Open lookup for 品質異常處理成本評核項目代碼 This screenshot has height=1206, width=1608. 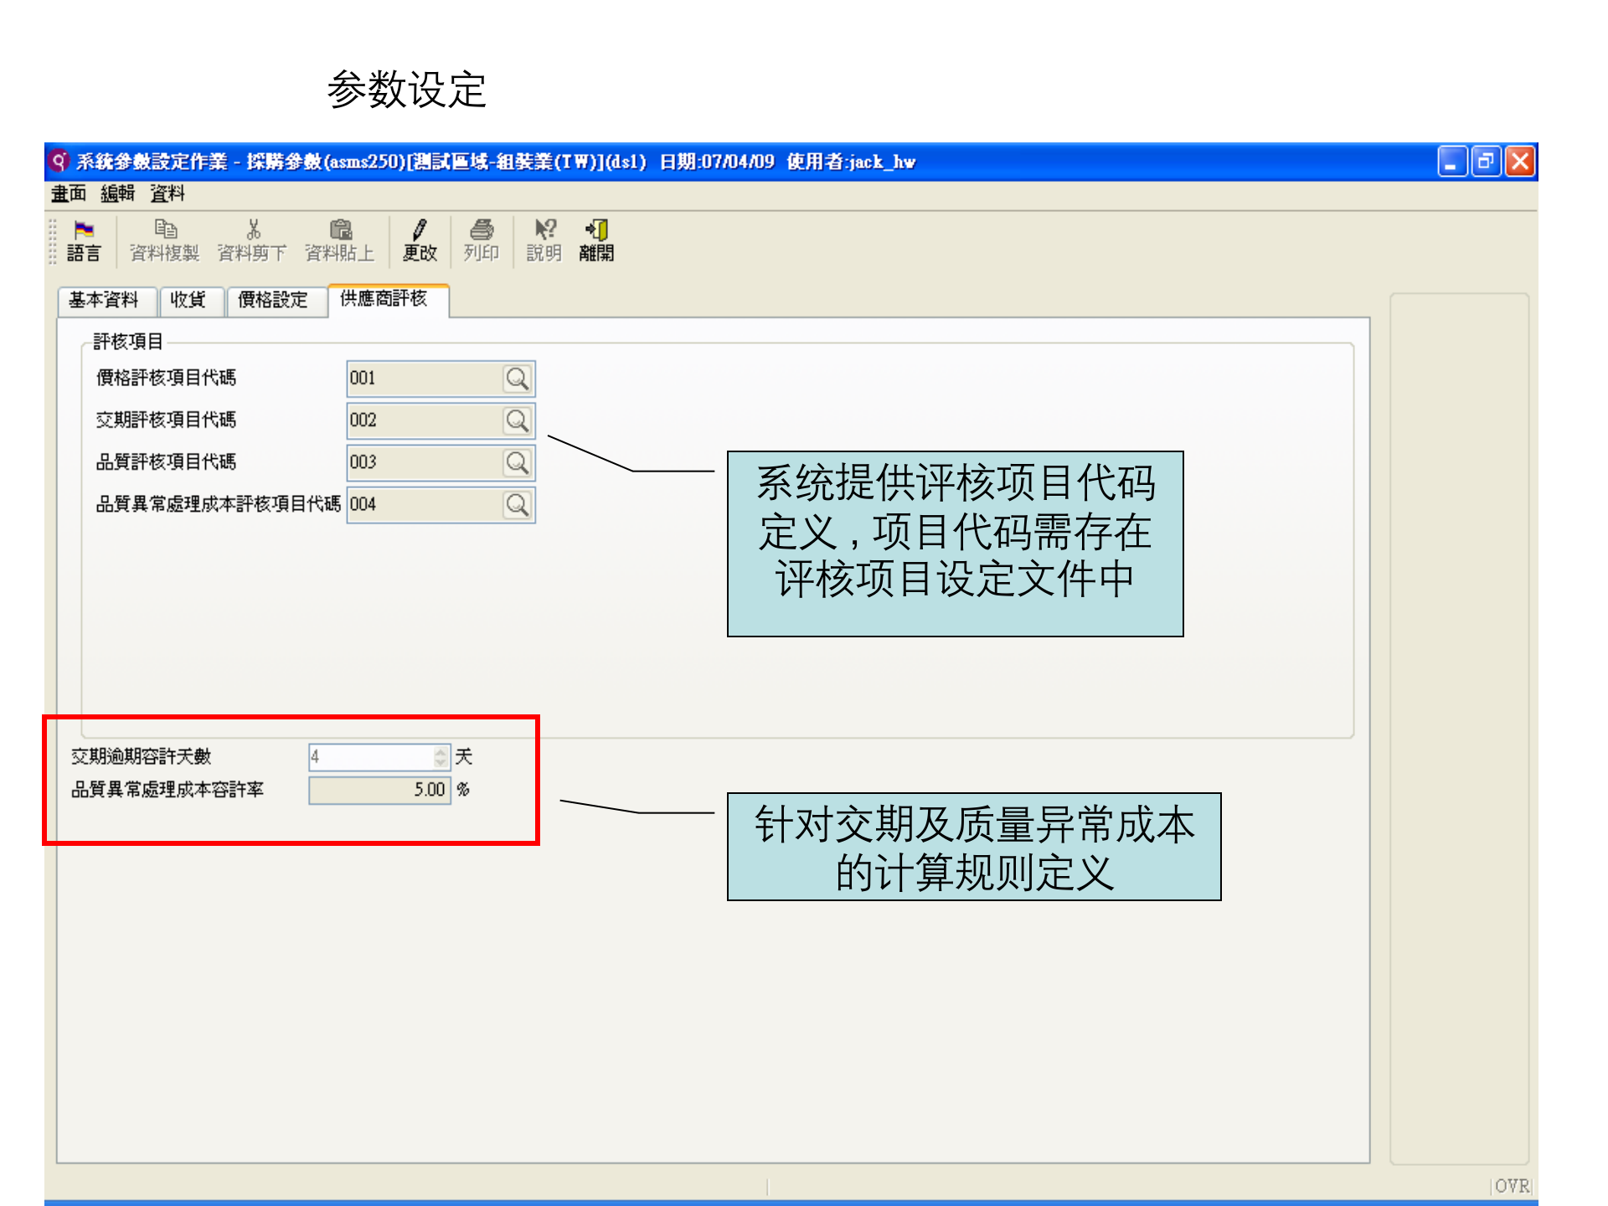[x=518, y=504]
